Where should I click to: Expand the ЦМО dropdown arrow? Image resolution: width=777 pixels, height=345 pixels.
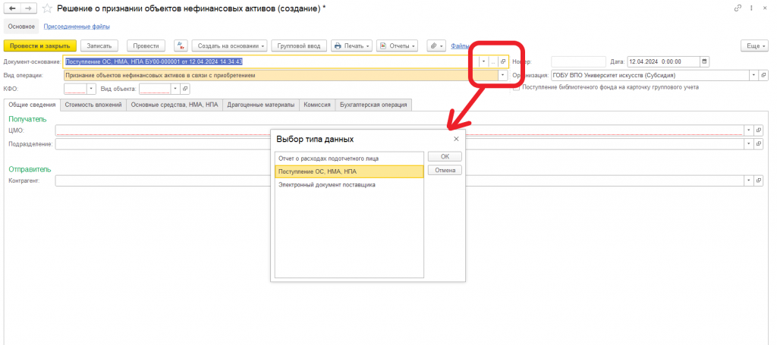tap(748, 130)
